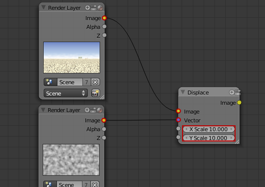Toggle preview sphere on sky Render Layer node
Screen dimensions: 265x187
click(x=100, y=8)
